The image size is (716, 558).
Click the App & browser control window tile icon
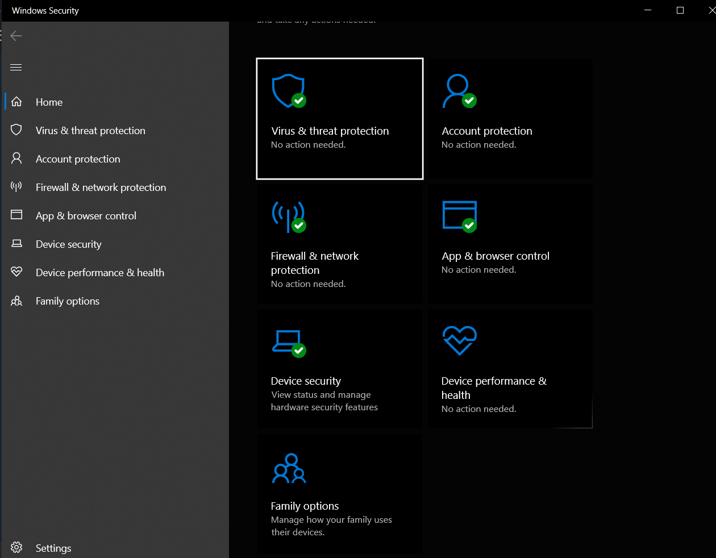pyautogui.click(x=459, y=216)
